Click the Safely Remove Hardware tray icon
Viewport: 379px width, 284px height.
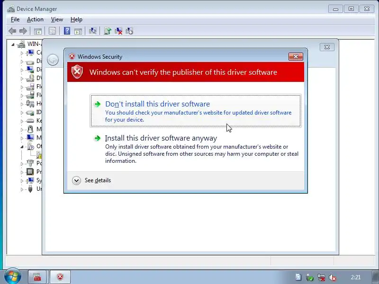pos(310,277)
